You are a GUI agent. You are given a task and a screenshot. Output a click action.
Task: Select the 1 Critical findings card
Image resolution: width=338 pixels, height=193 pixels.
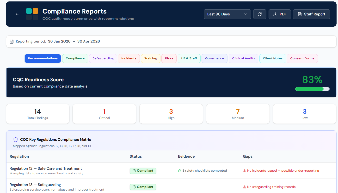point(104,114)
